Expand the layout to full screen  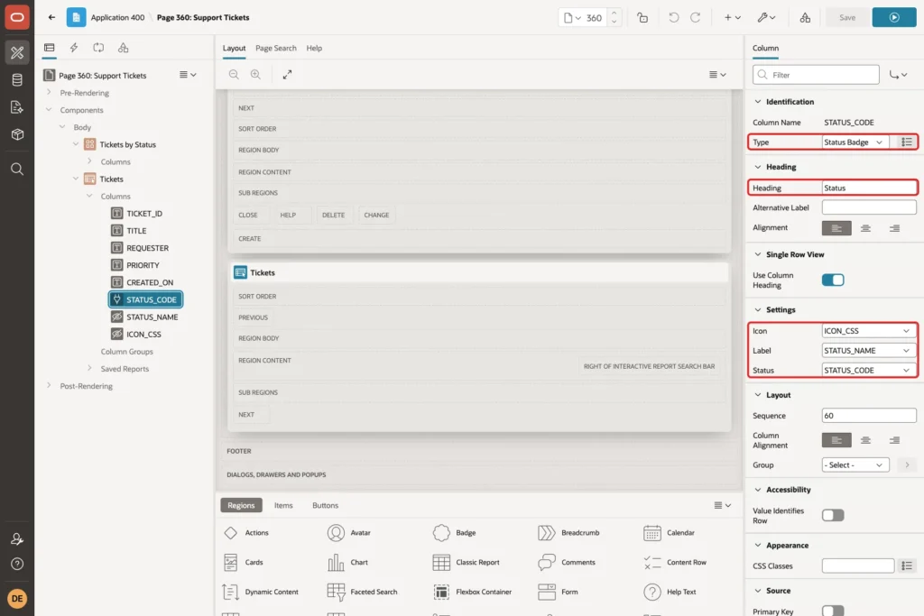click(x=287, y=74)
